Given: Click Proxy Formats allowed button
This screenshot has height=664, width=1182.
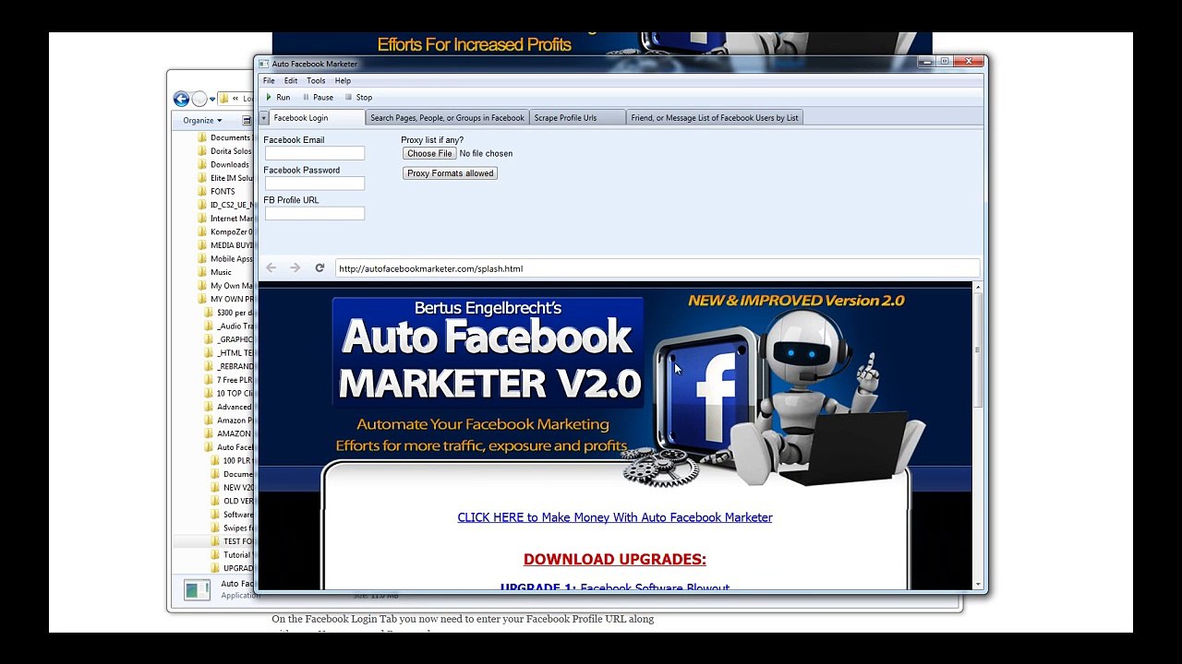Looking at the screenshot, I should [450, 173].
